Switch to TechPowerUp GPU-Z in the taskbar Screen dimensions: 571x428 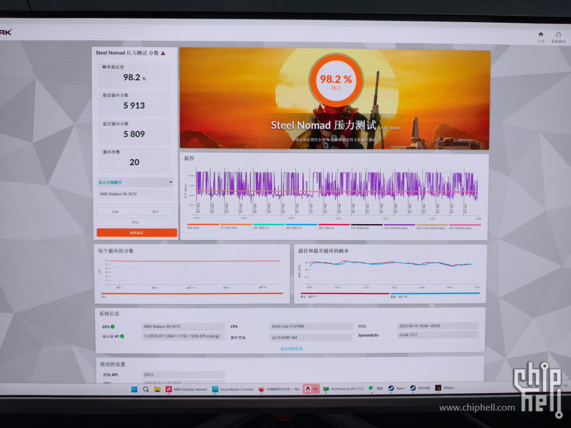click(x=343, y=389)
